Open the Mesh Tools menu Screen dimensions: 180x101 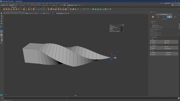coord(33,3)
